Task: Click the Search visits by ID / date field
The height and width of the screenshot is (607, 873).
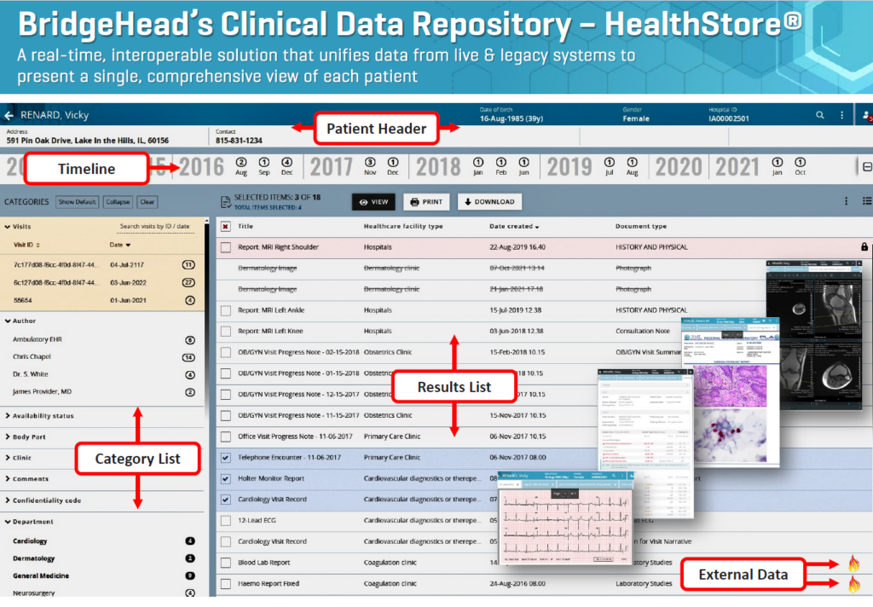Action: (155, 227)
